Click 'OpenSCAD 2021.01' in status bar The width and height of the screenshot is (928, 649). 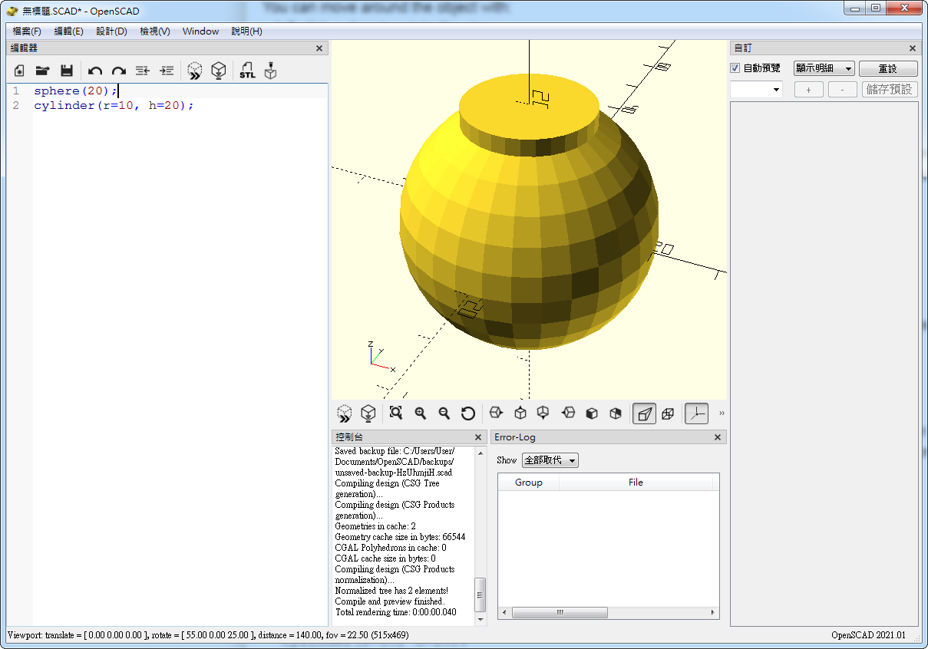pyautogui.click(x=868, y=635)
